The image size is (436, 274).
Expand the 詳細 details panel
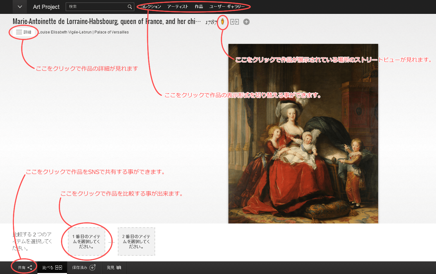(24, 32)
